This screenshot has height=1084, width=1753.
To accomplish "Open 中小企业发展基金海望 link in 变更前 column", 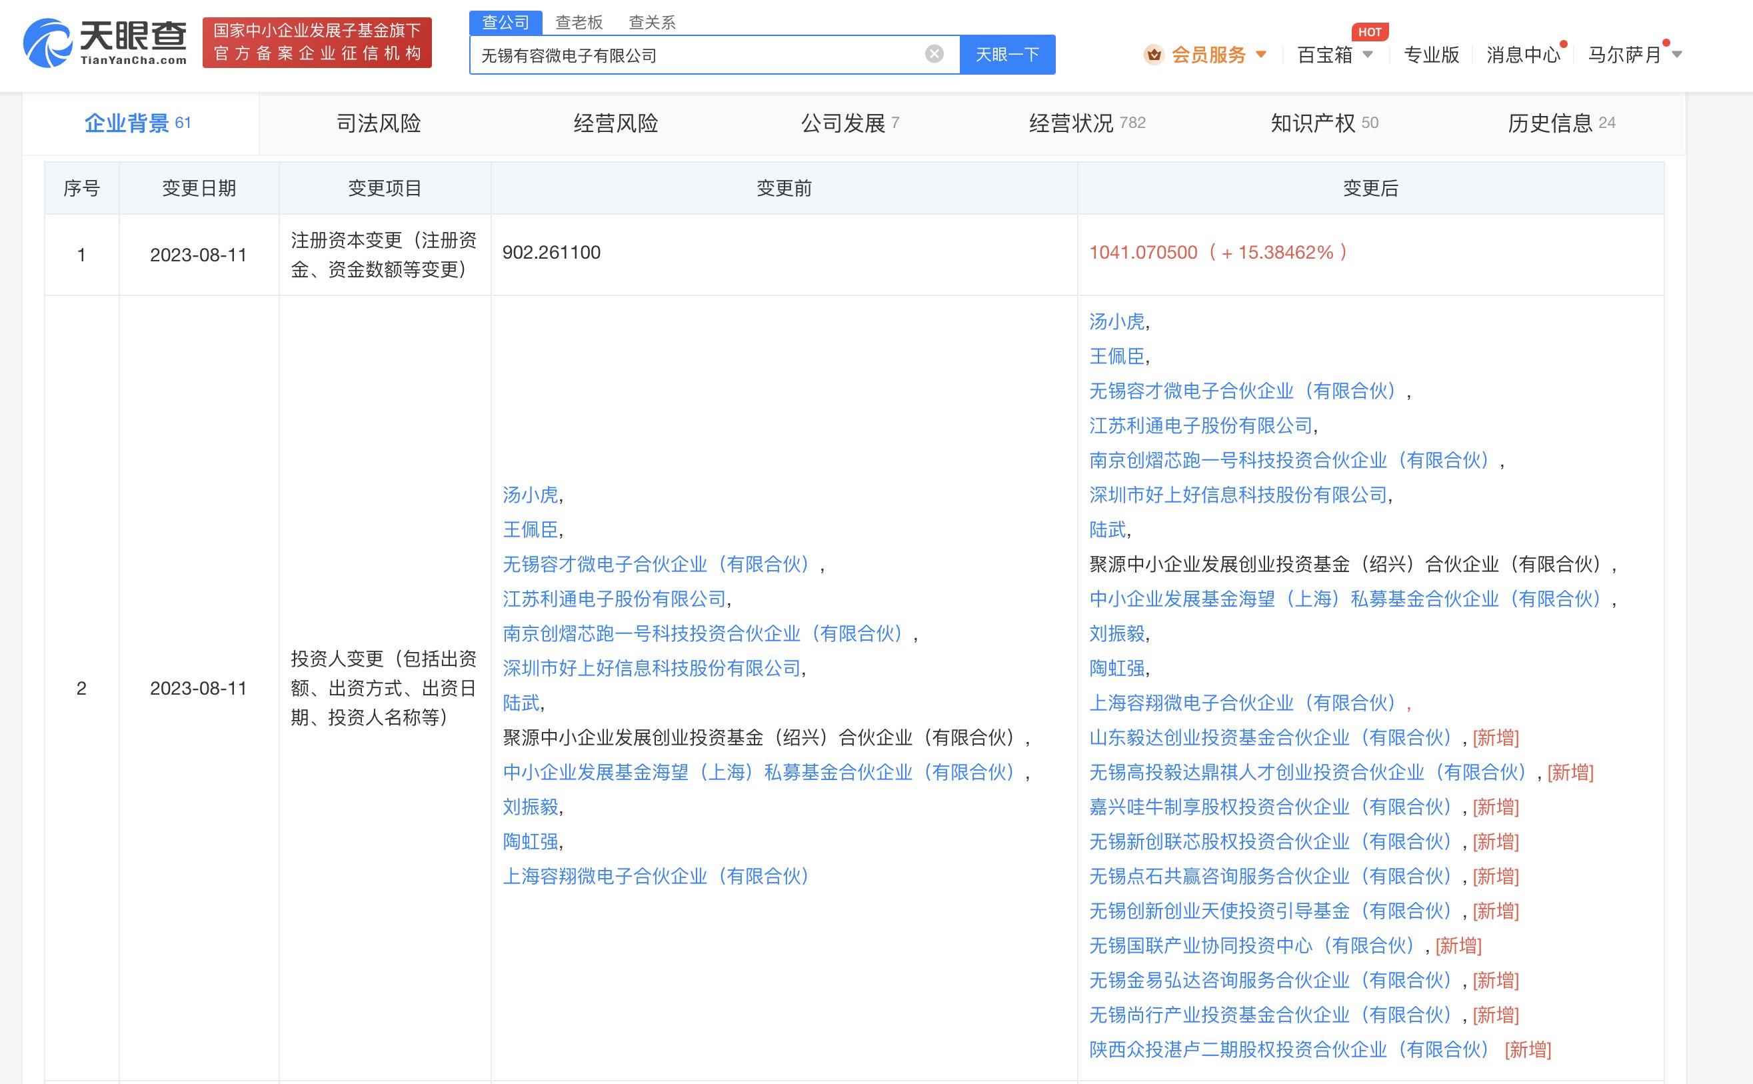I will tap(759, 772).
